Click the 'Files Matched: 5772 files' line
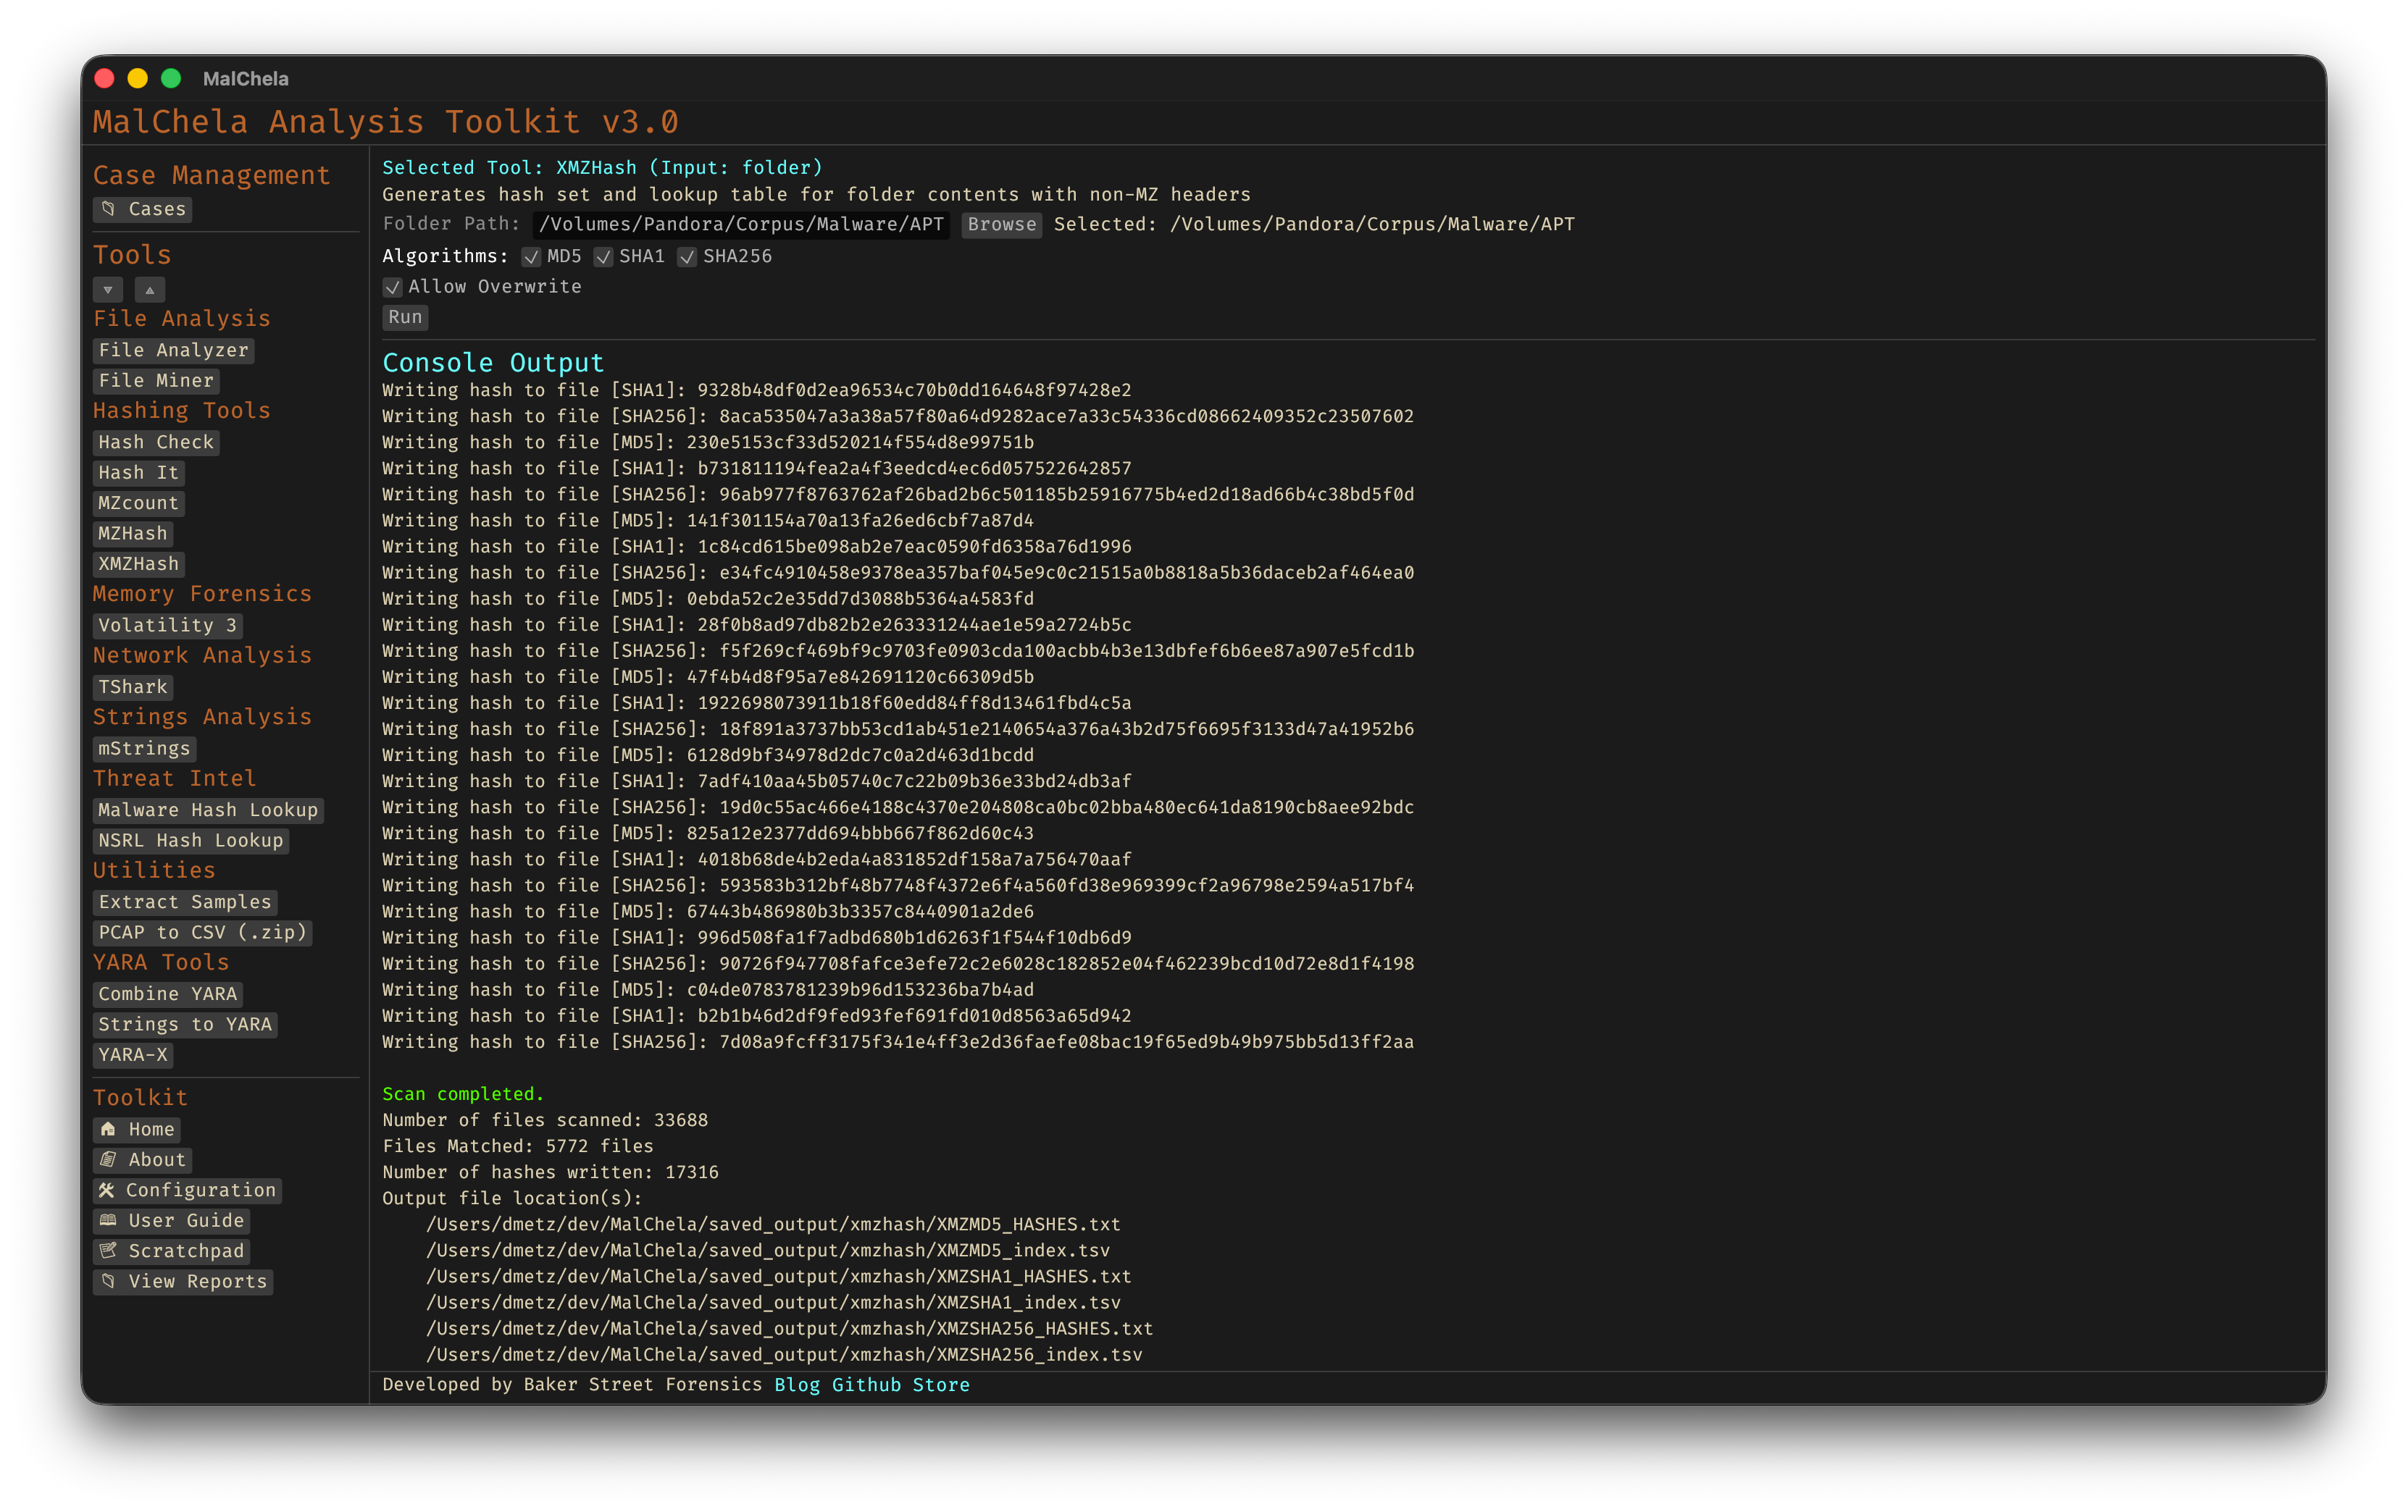Screen dimensions: 2408x1512 point(518,1146)
